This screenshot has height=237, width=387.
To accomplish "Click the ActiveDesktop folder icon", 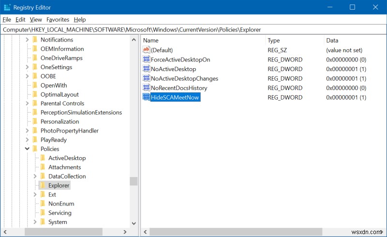I will tap(43, 158).
